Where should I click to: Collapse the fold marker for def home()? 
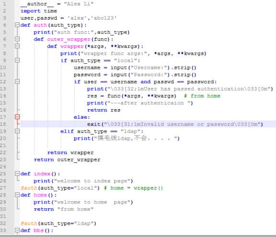click(x=17, y=195)
